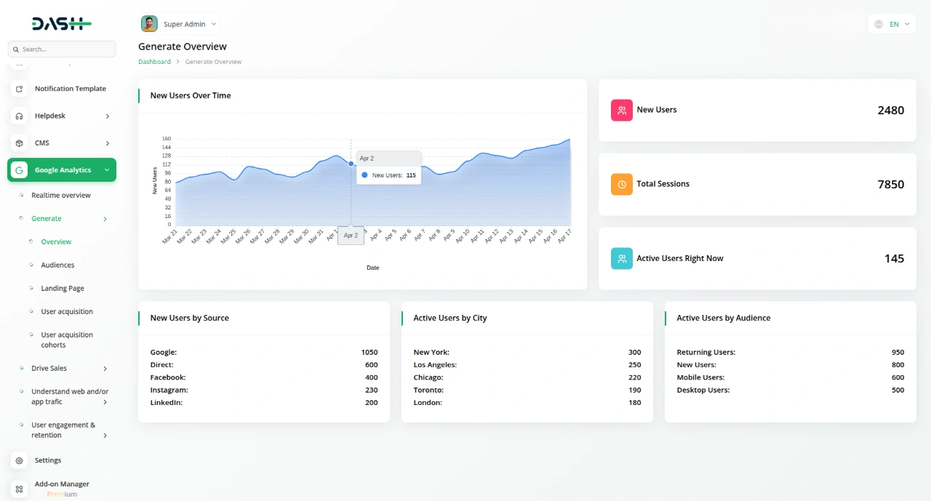Click the DASH logo
931x501 pixels.
61,23
